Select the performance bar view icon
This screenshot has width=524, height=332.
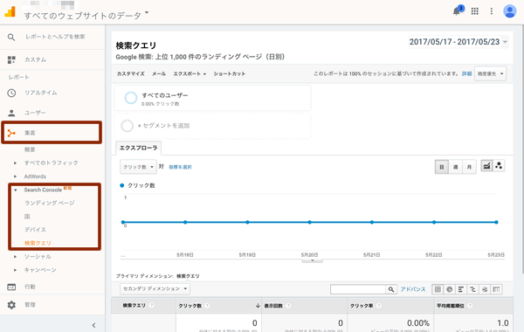coord(461,289)
